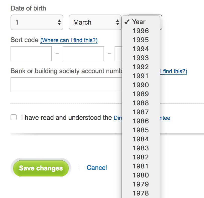The height and width of the screenshot is (198, 204).
Task: Focus the first sort code field
Action: (31, 54)
